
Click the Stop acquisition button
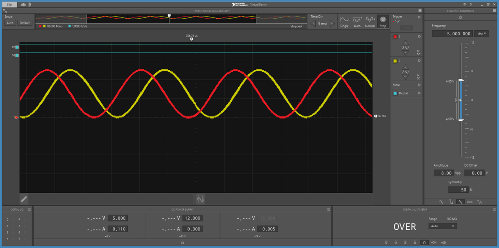383,22
